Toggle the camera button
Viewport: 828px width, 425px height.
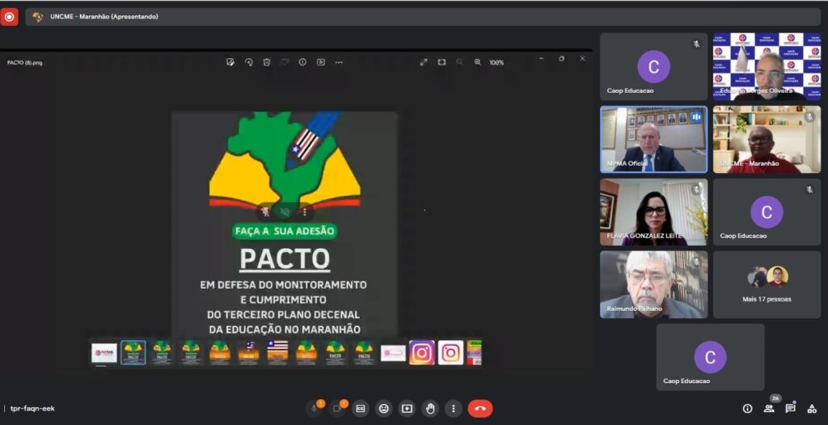point(337,409)
